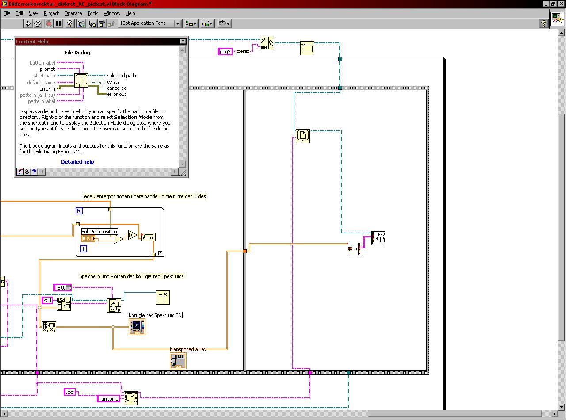Image resolution: width=572 pixels, height=420 pixels.
Task: Select the folder node at diagram top
Action: coord(307,48)
